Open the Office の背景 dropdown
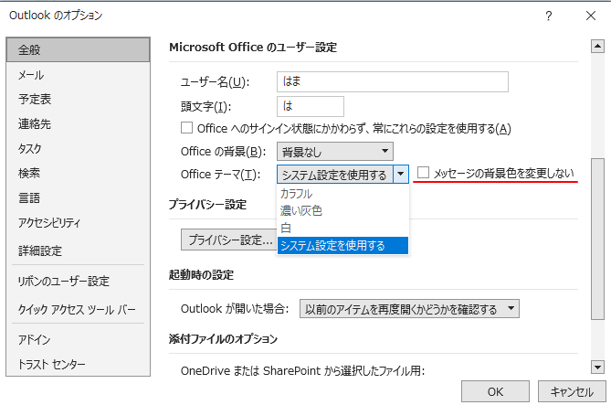 (x=334, y=152)
